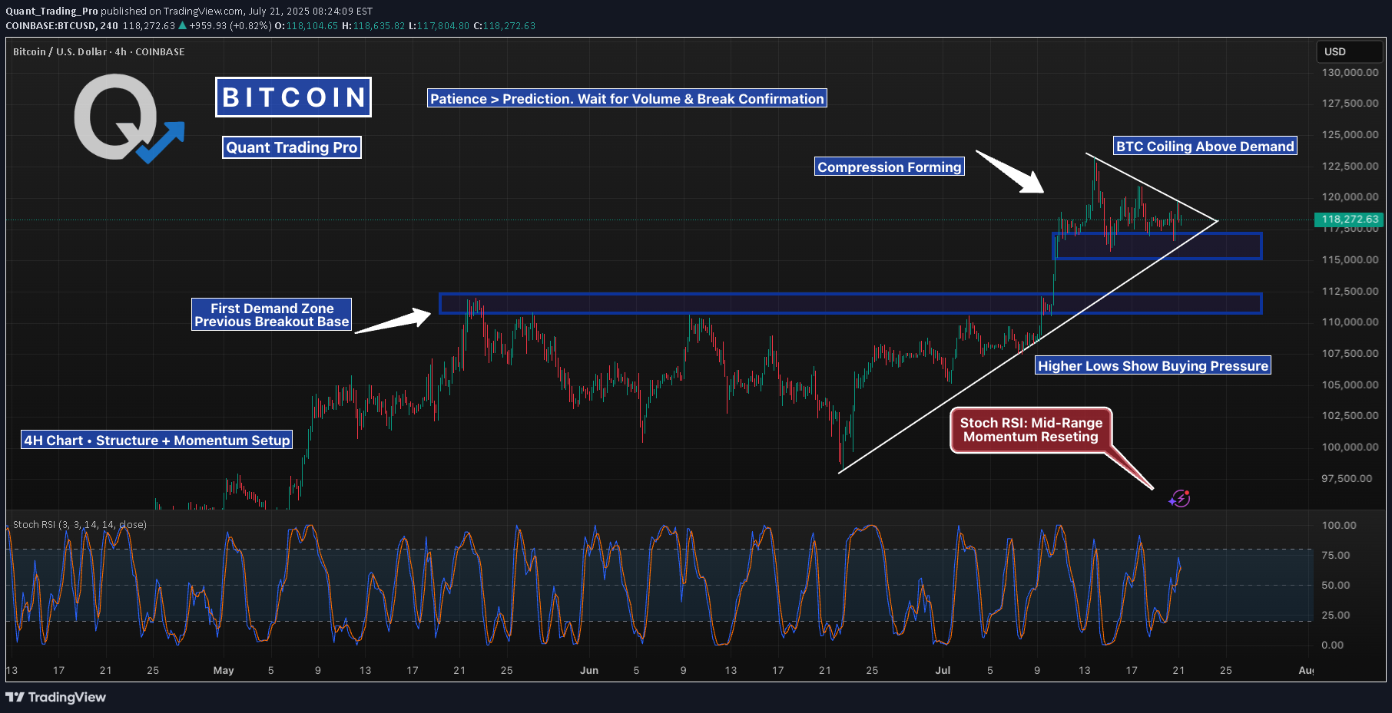This screenshot has width=1392, height=713.
Task: Click the 'Jul' date on the time axis
Action: (943, 670)
